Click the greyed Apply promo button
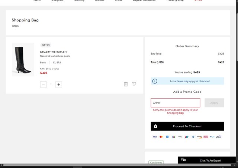Viewport: 238px width, 168px height. point(214,103)
